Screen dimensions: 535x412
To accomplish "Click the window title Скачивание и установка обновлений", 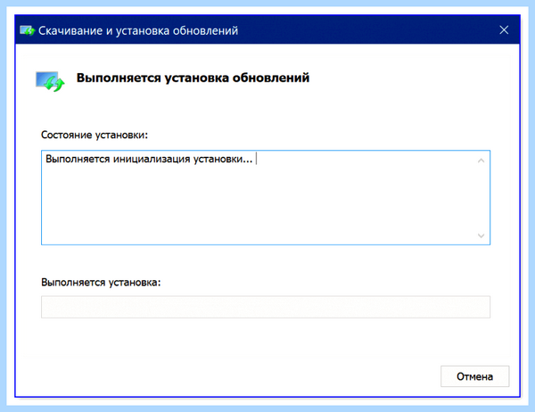I will [138, 30].
